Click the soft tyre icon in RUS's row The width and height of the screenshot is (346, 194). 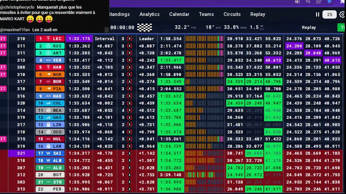click(129, 46)
